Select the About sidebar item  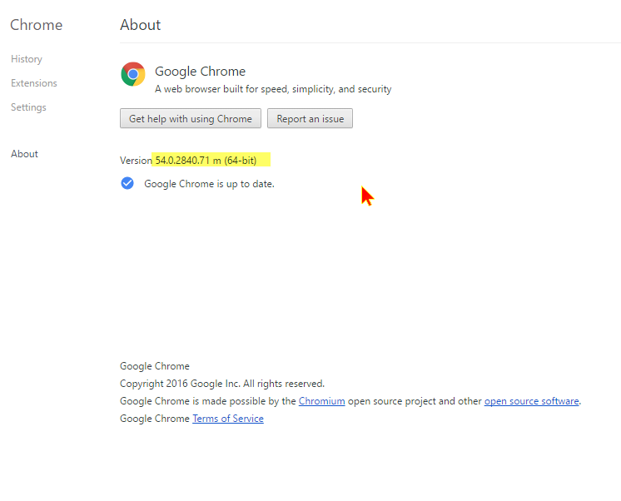click(x=24, y=154)
